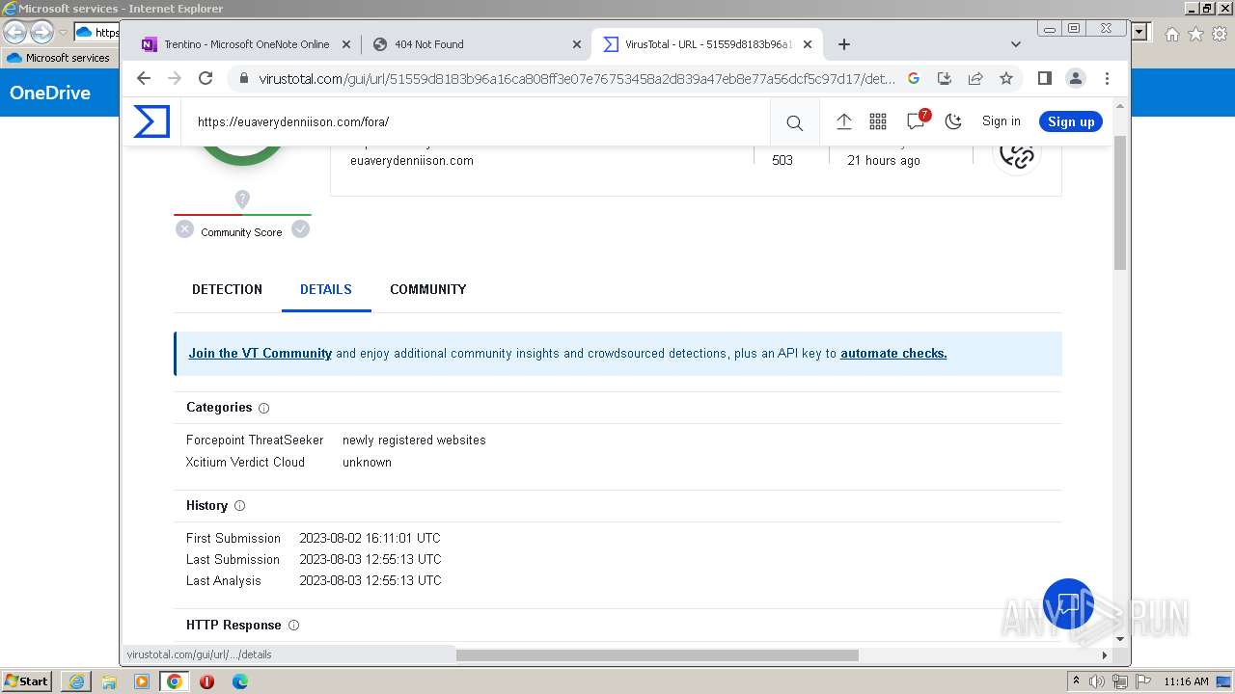Click the Chrome forward arrow
The image size is (1235, 694).
175,78
